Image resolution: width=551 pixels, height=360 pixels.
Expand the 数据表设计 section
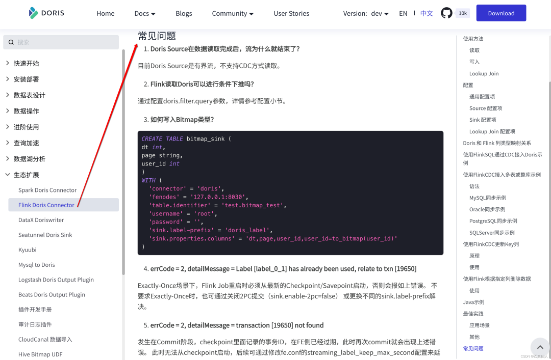(30, 95)
